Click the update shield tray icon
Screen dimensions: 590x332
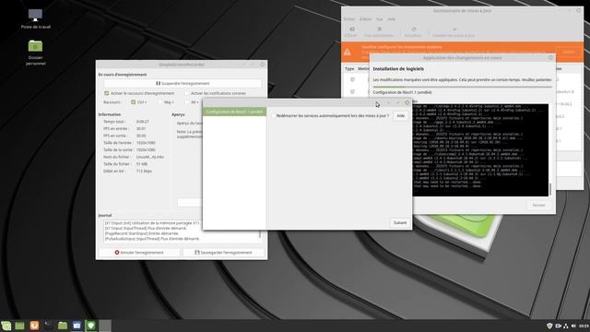coord(549,326)
